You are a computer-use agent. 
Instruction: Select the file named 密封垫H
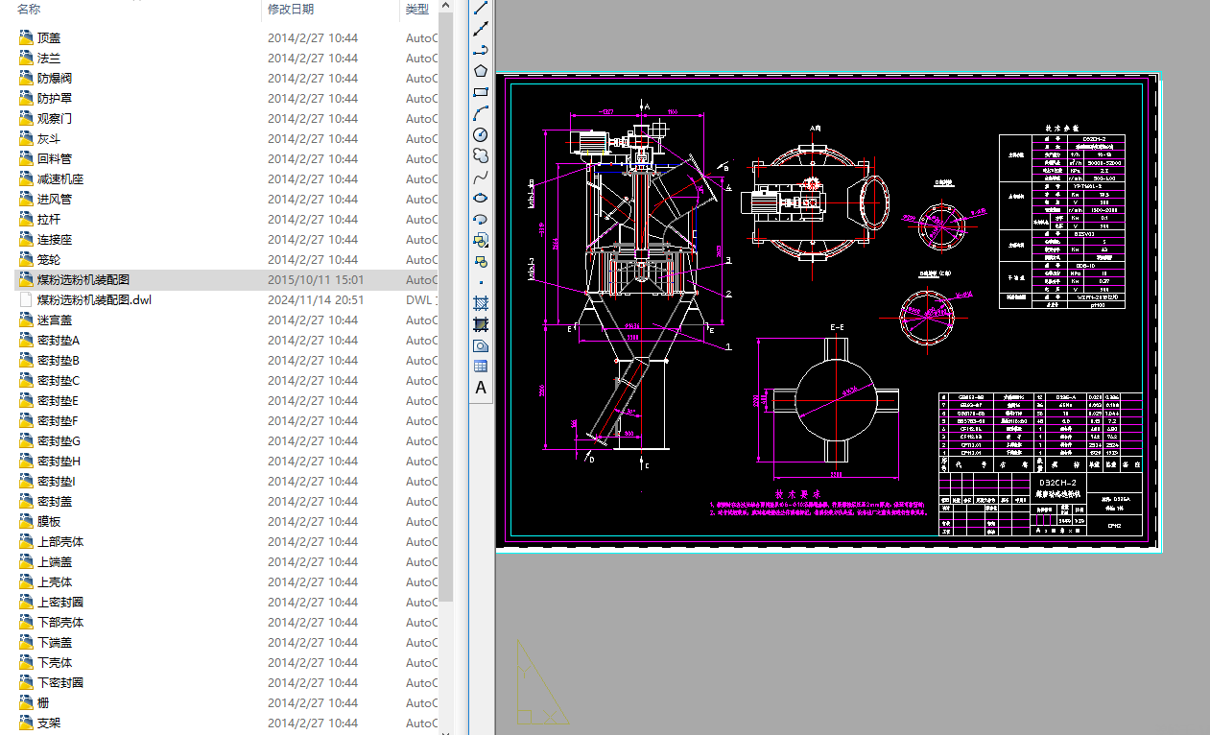(x=59, y=462)
